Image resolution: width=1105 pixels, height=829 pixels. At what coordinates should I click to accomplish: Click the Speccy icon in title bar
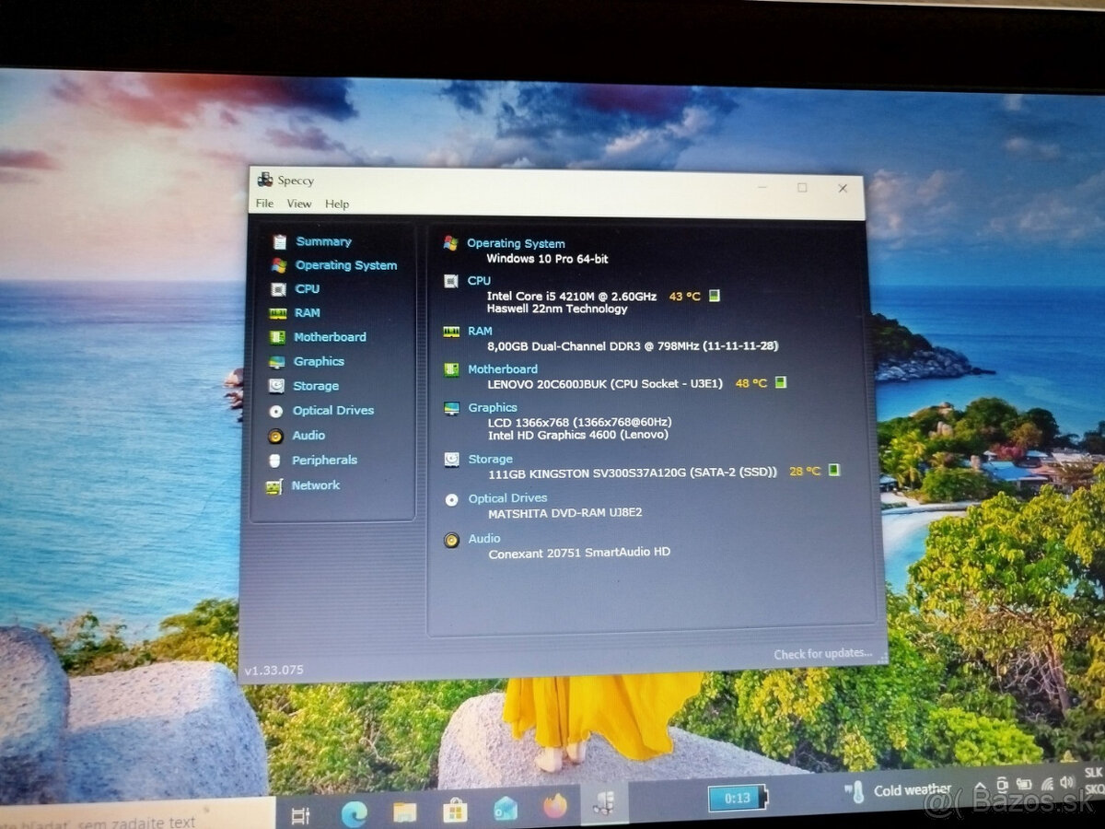266,181
